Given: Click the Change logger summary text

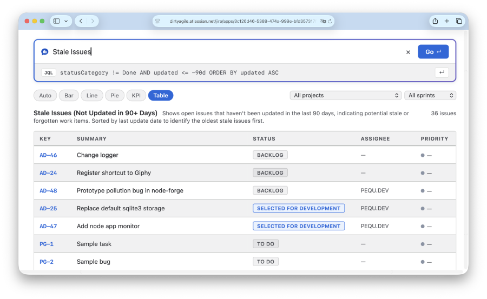Looking at the screenshot, I should (97, 155).
